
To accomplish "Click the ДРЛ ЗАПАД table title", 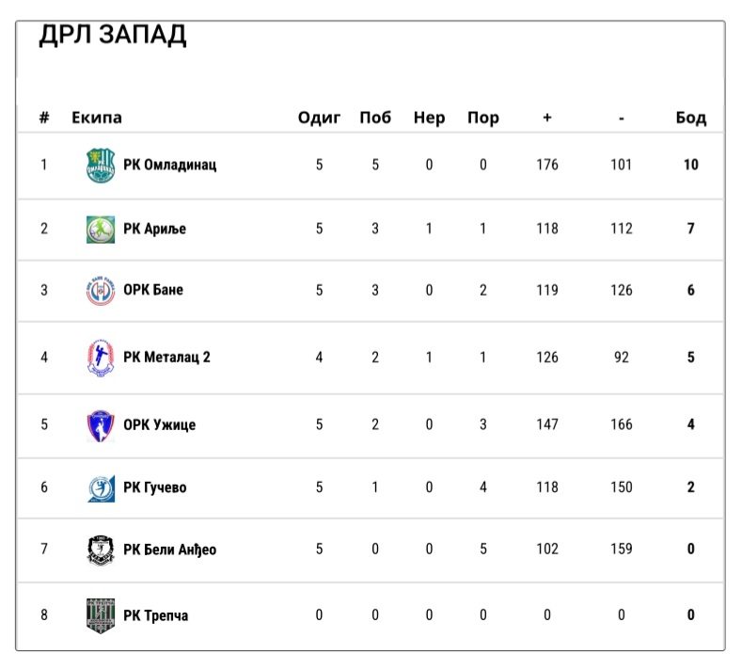I will point(113,35).
